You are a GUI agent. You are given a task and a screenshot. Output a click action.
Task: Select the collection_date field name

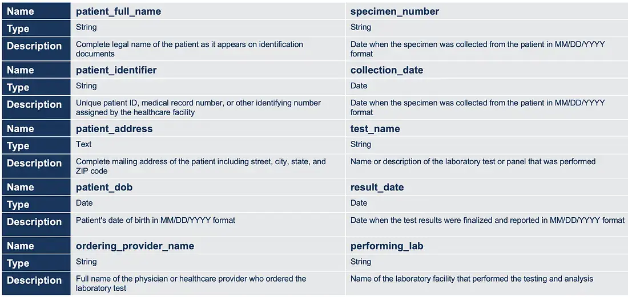point(387,70)
